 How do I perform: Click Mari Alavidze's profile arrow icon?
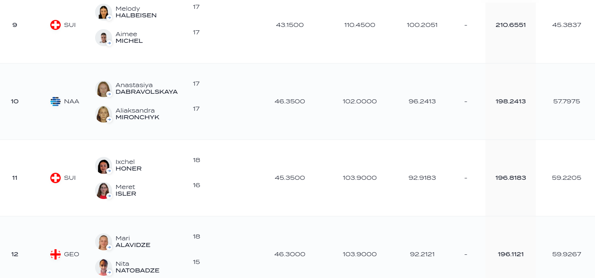(x=109, y=247)
